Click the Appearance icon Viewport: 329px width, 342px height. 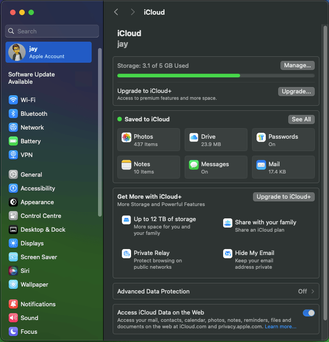coord(13,202)
